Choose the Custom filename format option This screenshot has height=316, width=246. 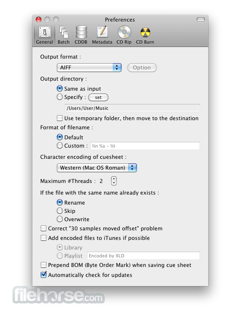[60, 146]
